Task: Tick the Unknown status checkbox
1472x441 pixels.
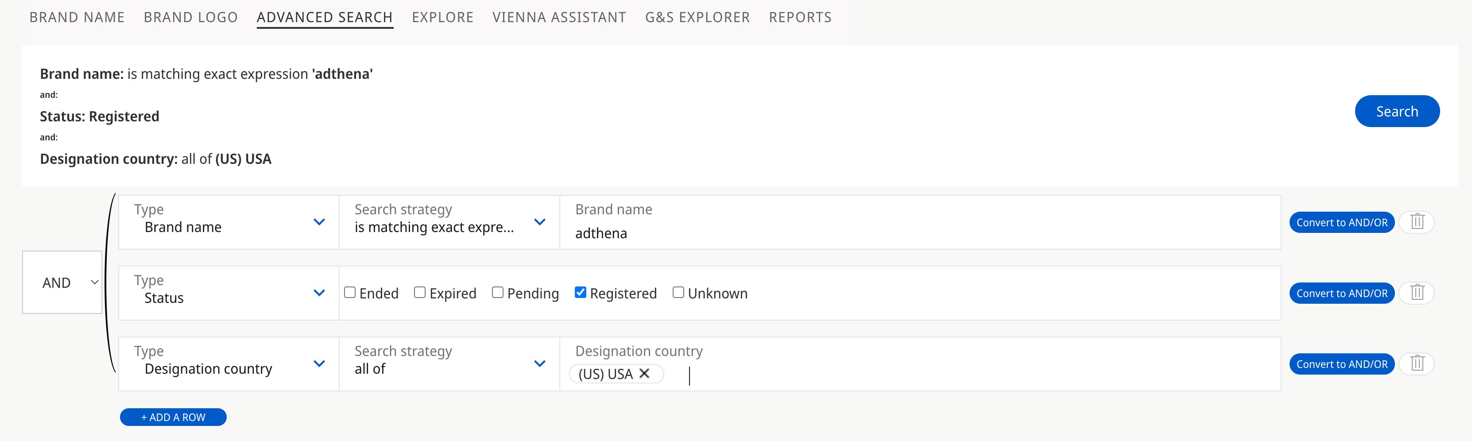Action: coord(678,293)
